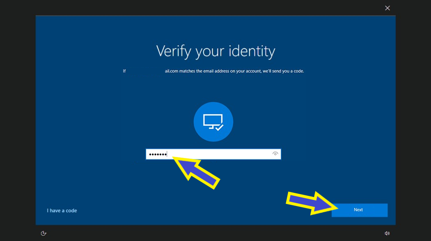Close the setup window with X
431x241 pixels.
(387, 8)
